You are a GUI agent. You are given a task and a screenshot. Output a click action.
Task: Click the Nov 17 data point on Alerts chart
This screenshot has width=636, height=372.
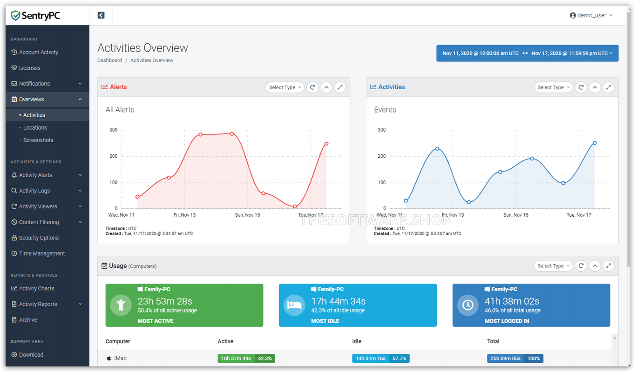(326, 144)
